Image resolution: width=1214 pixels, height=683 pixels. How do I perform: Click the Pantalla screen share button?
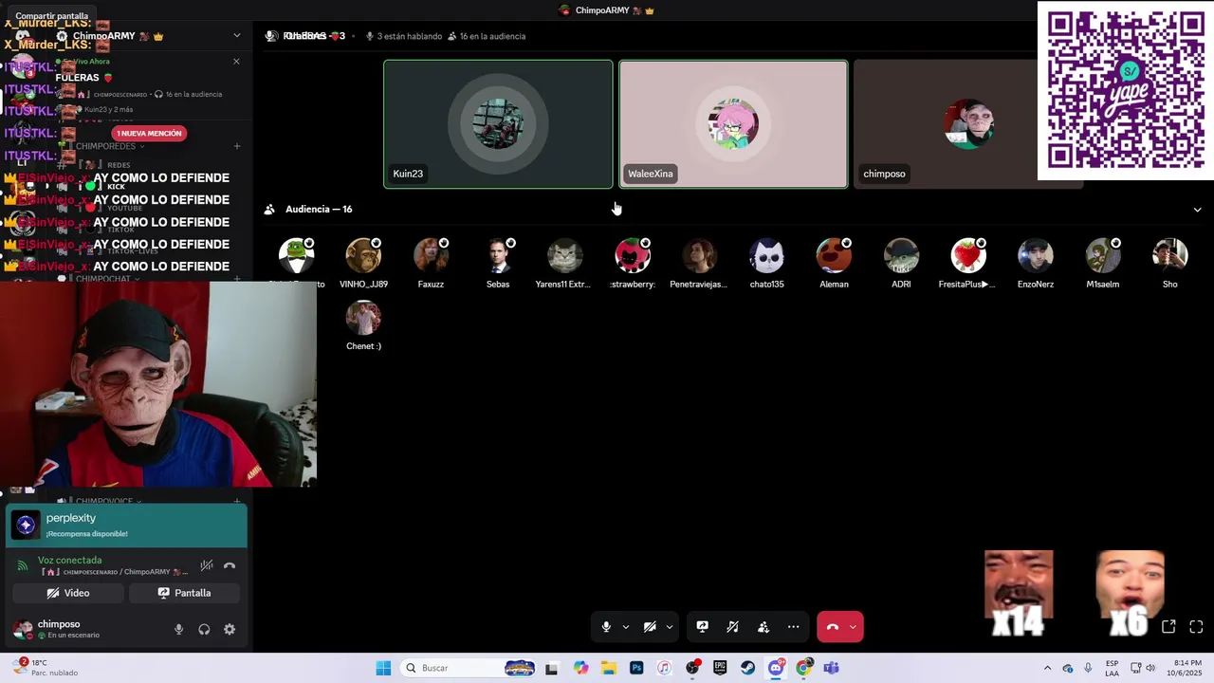[184, 593]
